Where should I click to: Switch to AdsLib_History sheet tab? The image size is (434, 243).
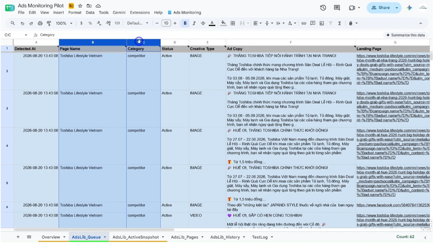click(225, 237)
